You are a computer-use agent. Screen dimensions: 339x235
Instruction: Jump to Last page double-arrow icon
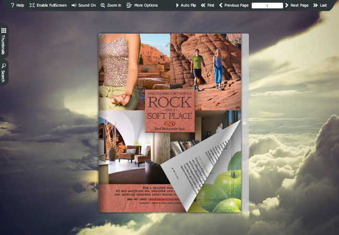coord(316,5)
